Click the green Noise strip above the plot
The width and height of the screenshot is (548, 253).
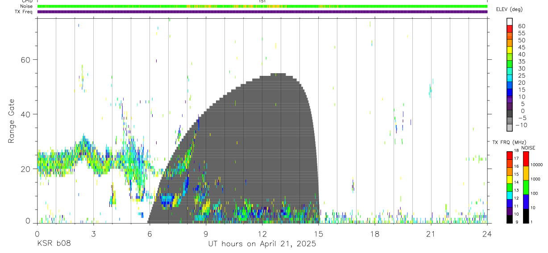[x=262, y=6]
